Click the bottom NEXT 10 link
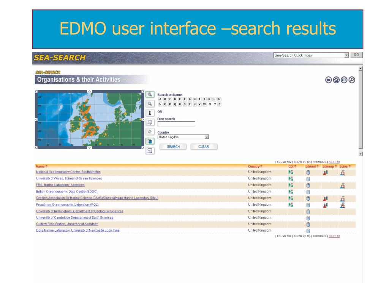The width and height of the screenshot is (389, 292). point(334,236)
